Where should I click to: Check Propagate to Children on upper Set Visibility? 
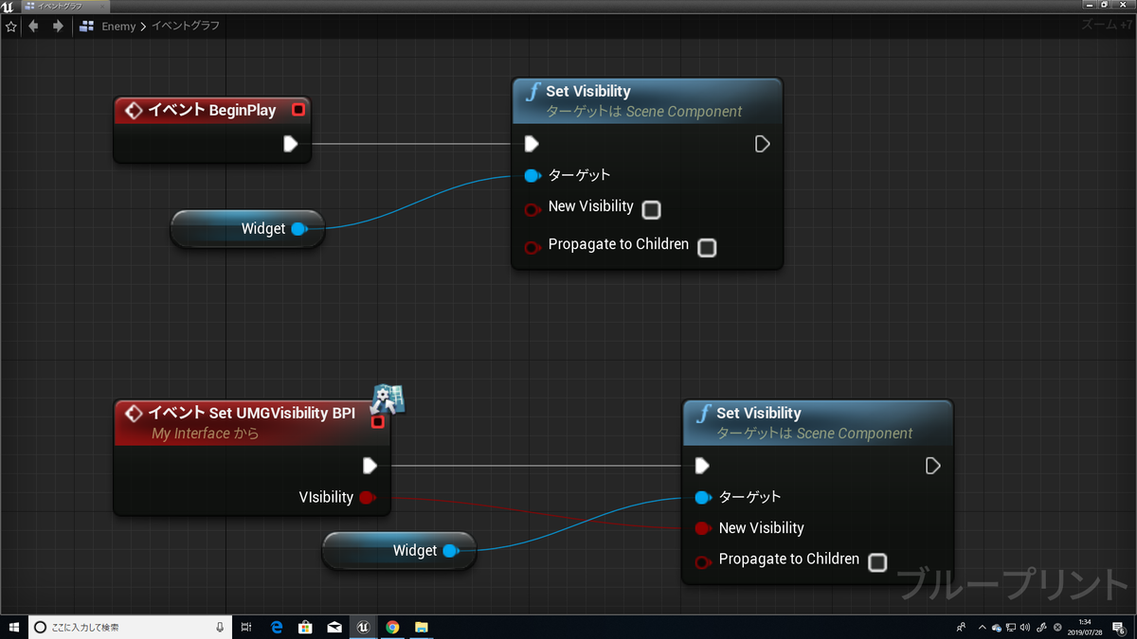tap(707, 248)
